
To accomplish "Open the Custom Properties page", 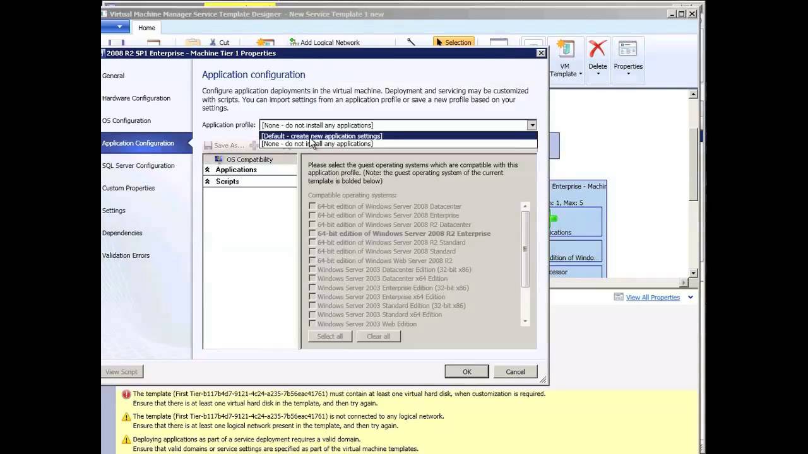I will click(128, 188).
